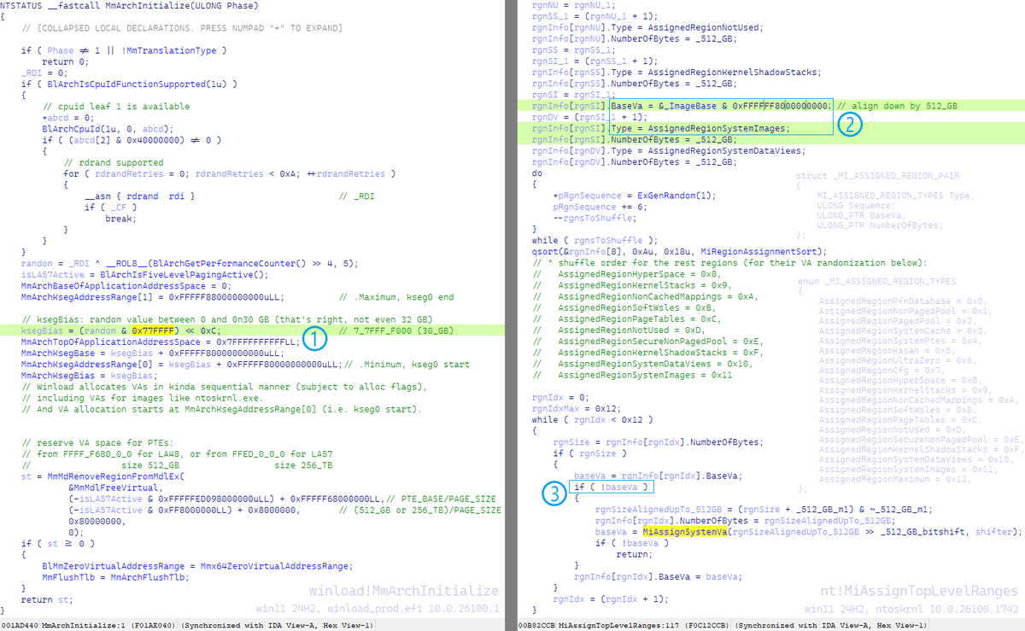This screenshot has height=631, width=1025.
Task: Select the rdrandRetries for-loop line
Action: click(228, 173)
